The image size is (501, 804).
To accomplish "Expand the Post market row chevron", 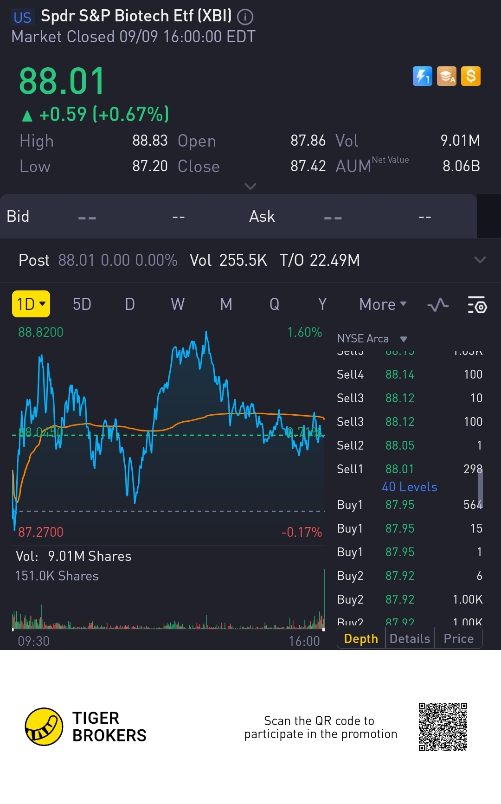I will point(480,260).
